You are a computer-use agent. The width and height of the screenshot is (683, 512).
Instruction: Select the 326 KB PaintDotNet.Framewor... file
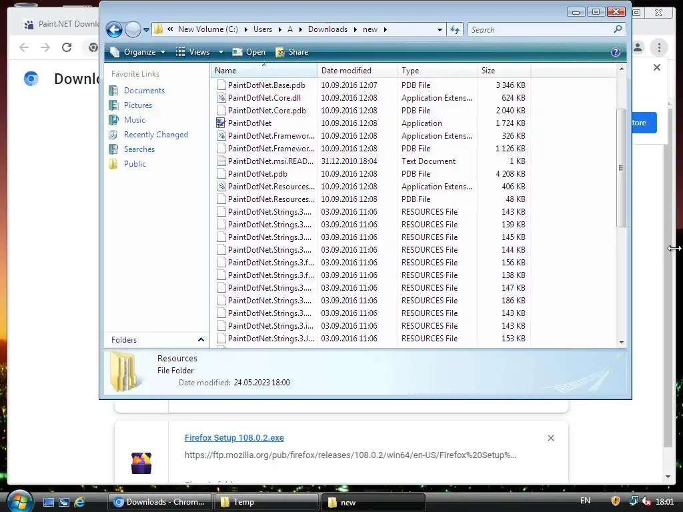click(271, 136)
